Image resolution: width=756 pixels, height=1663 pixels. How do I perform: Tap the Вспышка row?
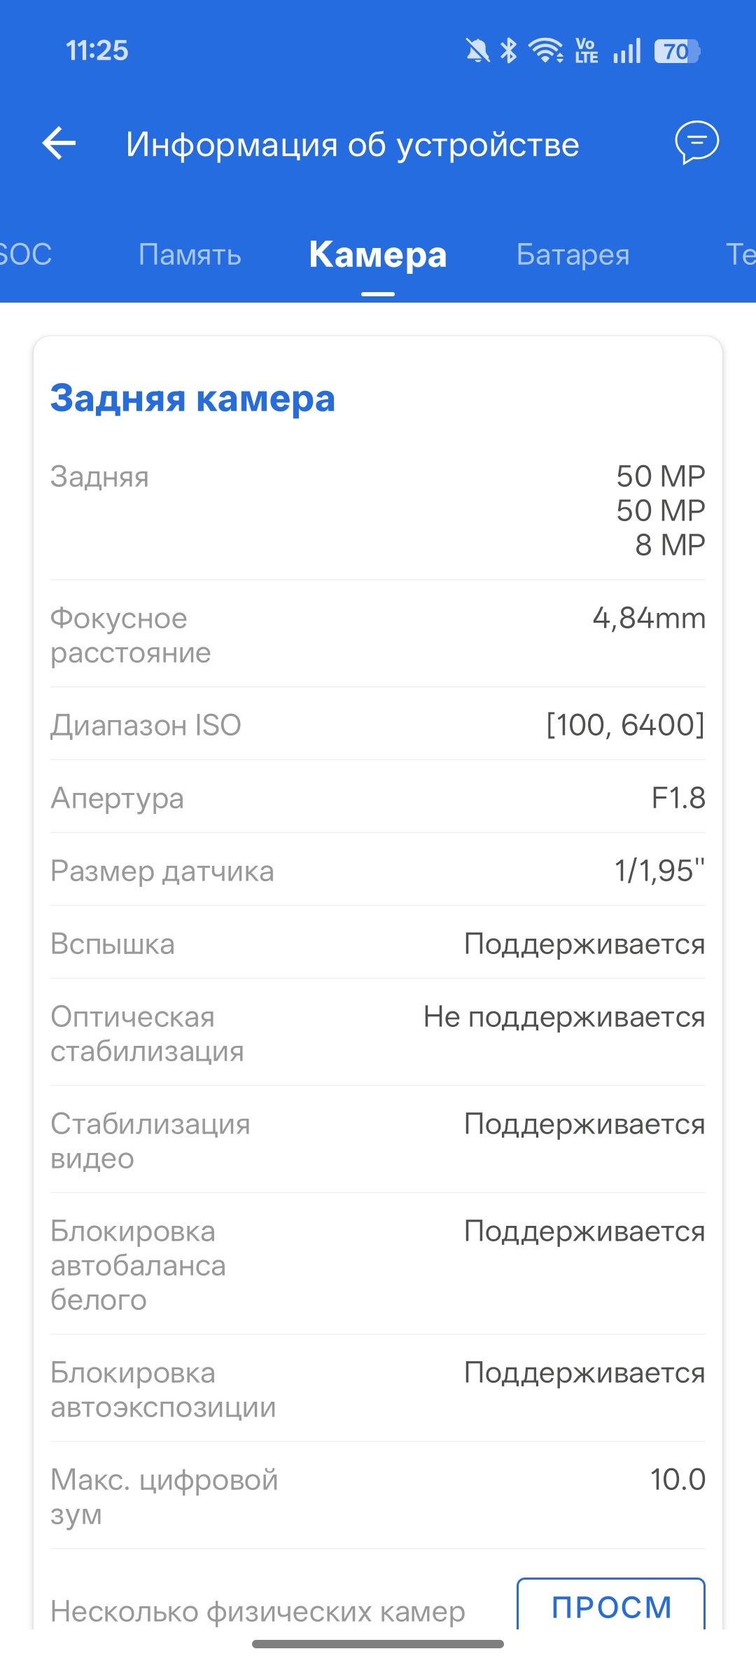tap(378, 943)
